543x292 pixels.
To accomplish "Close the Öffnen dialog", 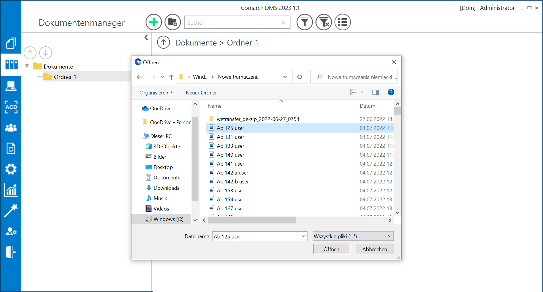I will (394, 62).
